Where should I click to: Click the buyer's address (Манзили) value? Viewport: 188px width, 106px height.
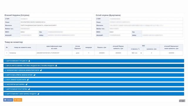click(x=136, y=25)
